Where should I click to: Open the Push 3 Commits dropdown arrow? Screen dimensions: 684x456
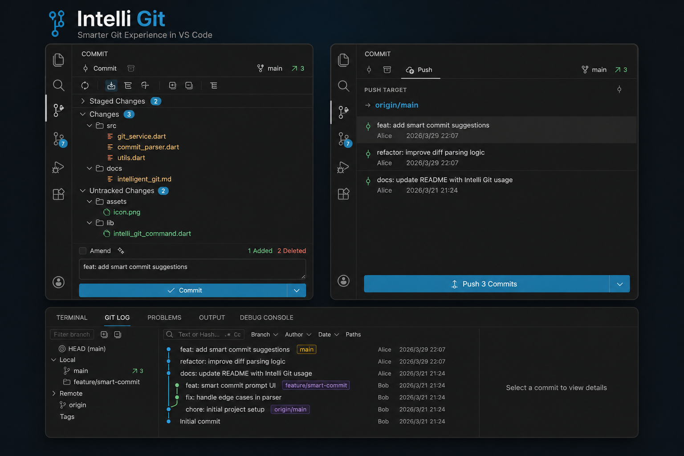click(619, 284)
